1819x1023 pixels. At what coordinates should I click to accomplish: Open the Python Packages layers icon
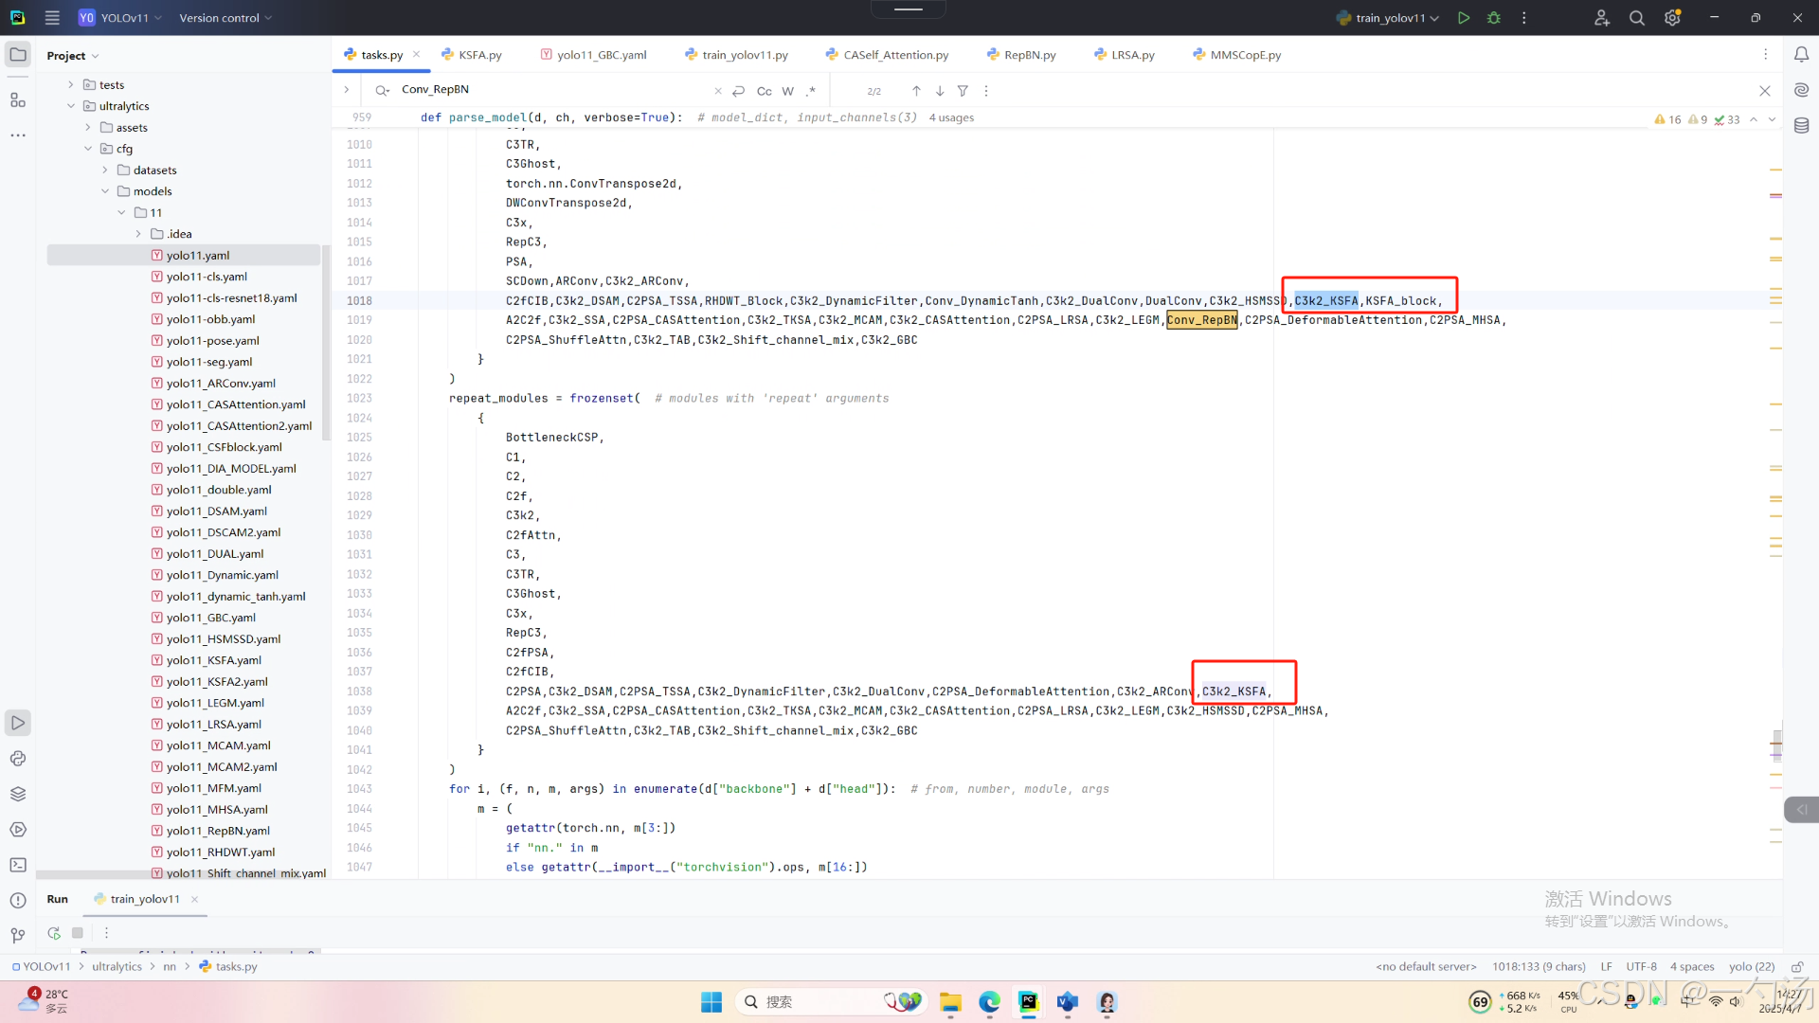[x=18, y=794]
